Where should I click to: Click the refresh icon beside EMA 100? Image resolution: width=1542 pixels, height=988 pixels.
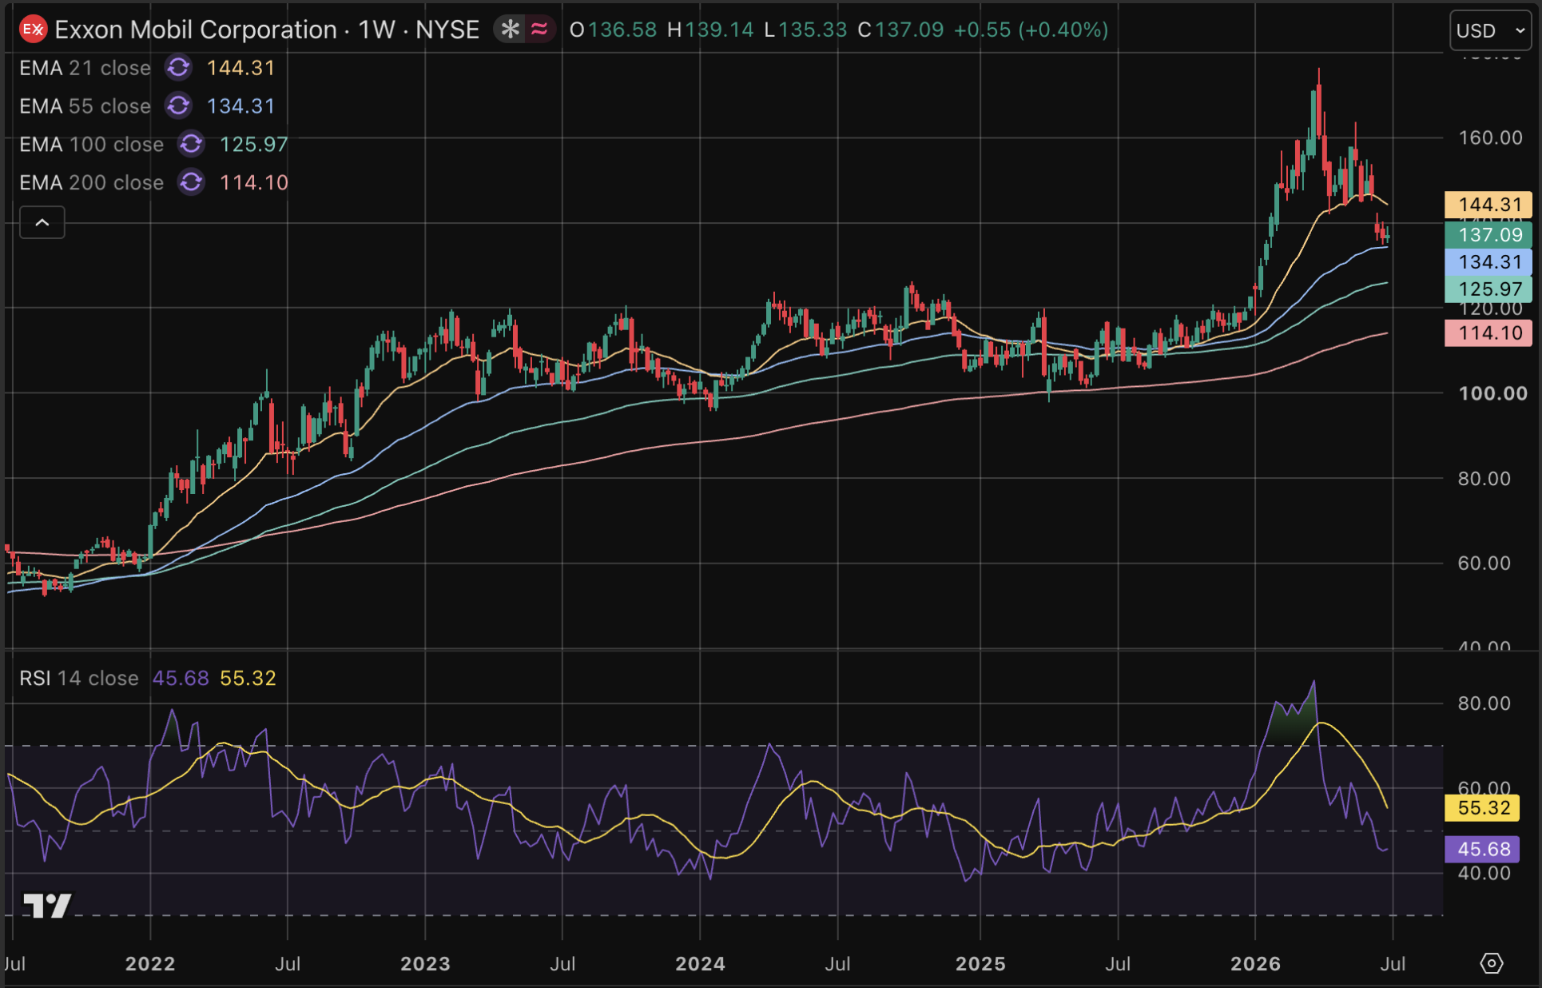tap(191, 145)
